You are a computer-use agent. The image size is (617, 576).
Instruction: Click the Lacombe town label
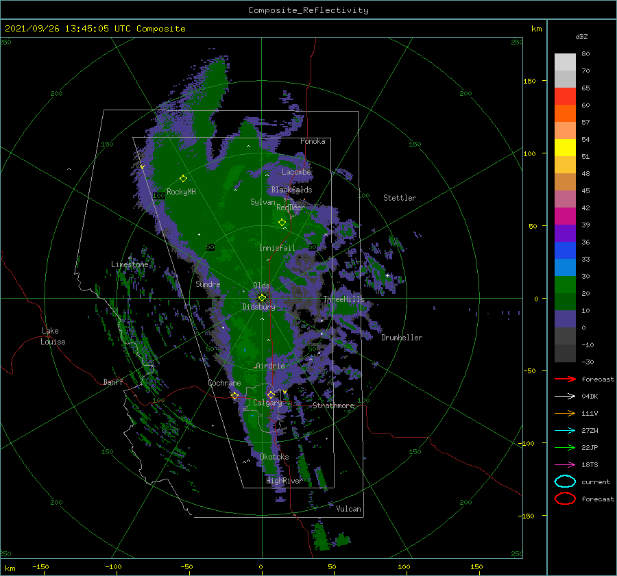click(x=296, y=172)
